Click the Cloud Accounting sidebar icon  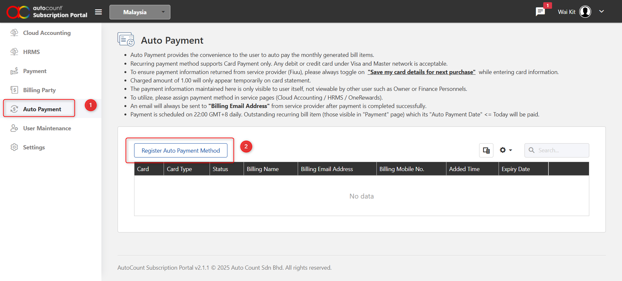click(14, 33)
